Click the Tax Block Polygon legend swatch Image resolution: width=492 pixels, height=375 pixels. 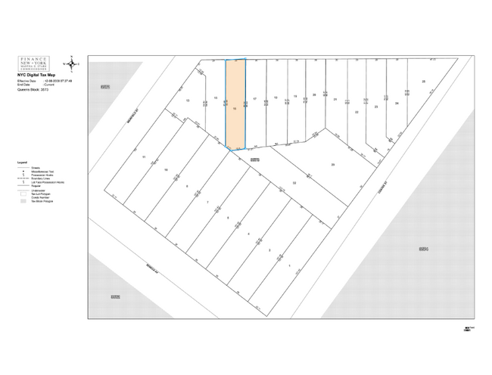(x=22, y=202)
